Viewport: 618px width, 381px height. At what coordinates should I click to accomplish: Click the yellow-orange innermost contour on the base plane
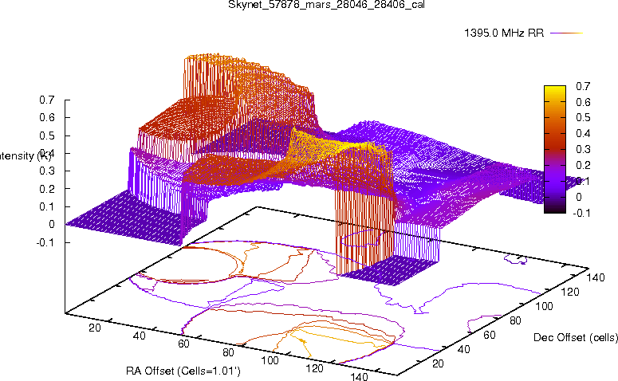337,342
